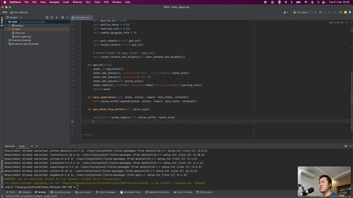The image size is (353, 198).
Task: Open the Log Analyzer tool window tab
Action: pos(83,192)
